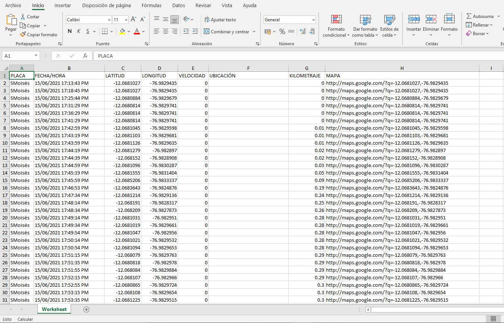Image resolution: width=504 pixels, height=323 pixels.
Task: Open the Número dialog launcher
Action: tap(316, 44)
